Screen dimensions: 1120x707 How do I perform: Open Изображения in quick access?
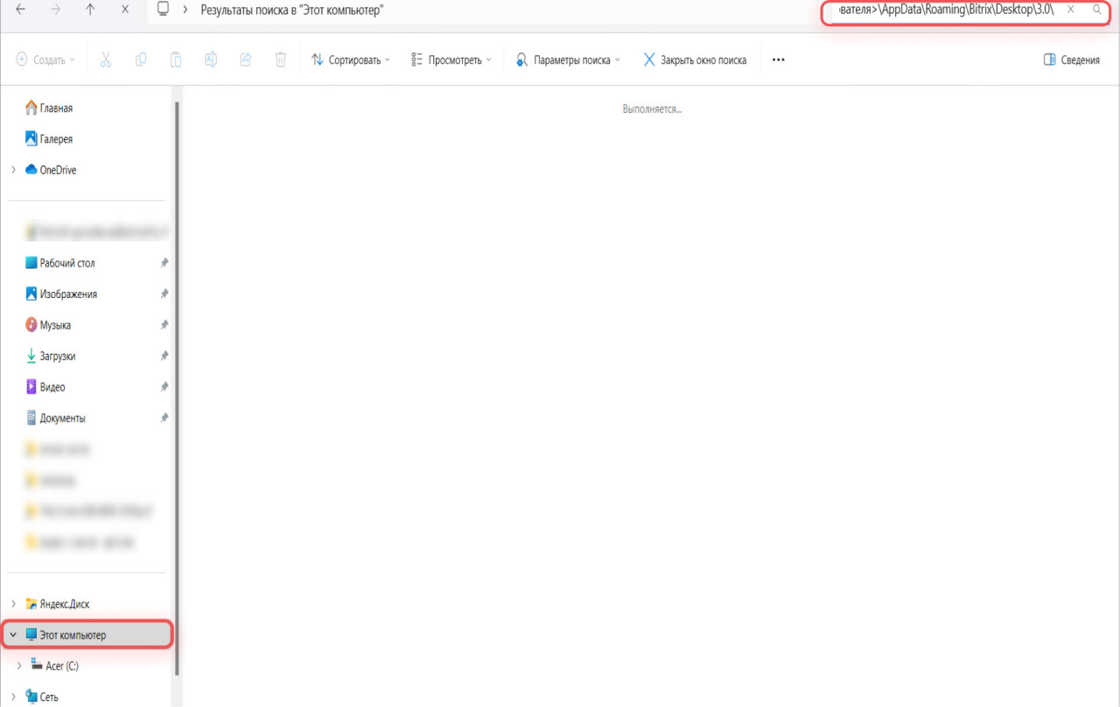click(68, 295)
